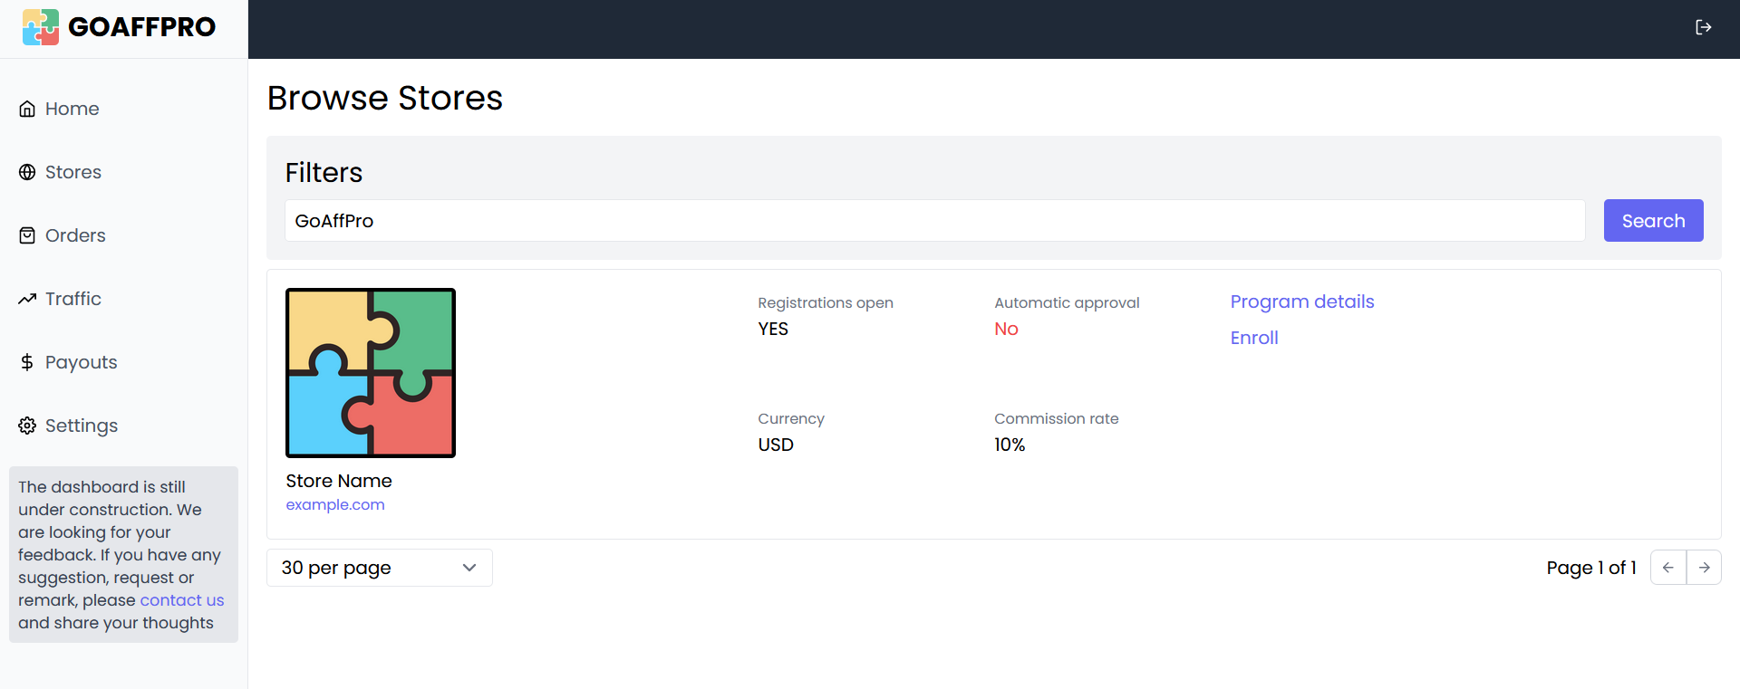Click the Stores globe icon
Screen dimensions: 1740x689
point(27,172)
